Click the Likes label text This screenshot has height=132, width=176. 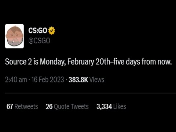point(120,106)
